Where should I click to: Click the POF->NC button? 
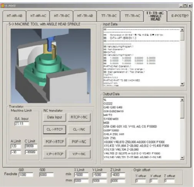[79, 142]
